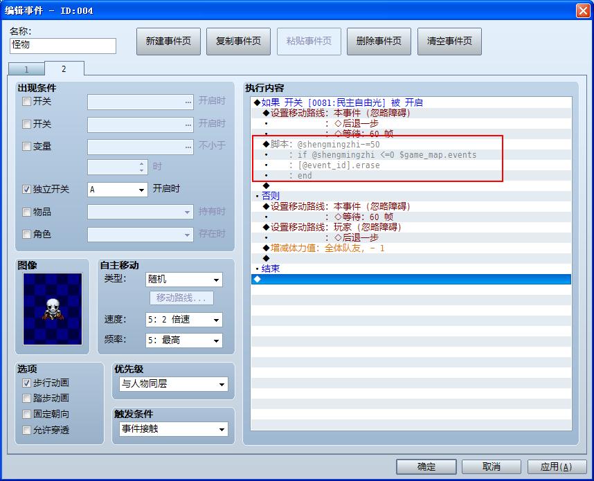Click the 新建事件页 button
594x481 pixels.
click(x=168, y=42)
